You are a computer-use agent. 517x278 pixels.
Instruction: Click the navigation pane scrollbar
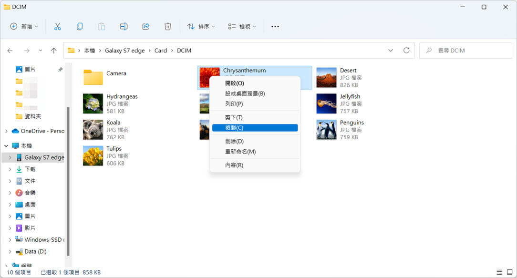pyautogui.click(x=68, y=181)
